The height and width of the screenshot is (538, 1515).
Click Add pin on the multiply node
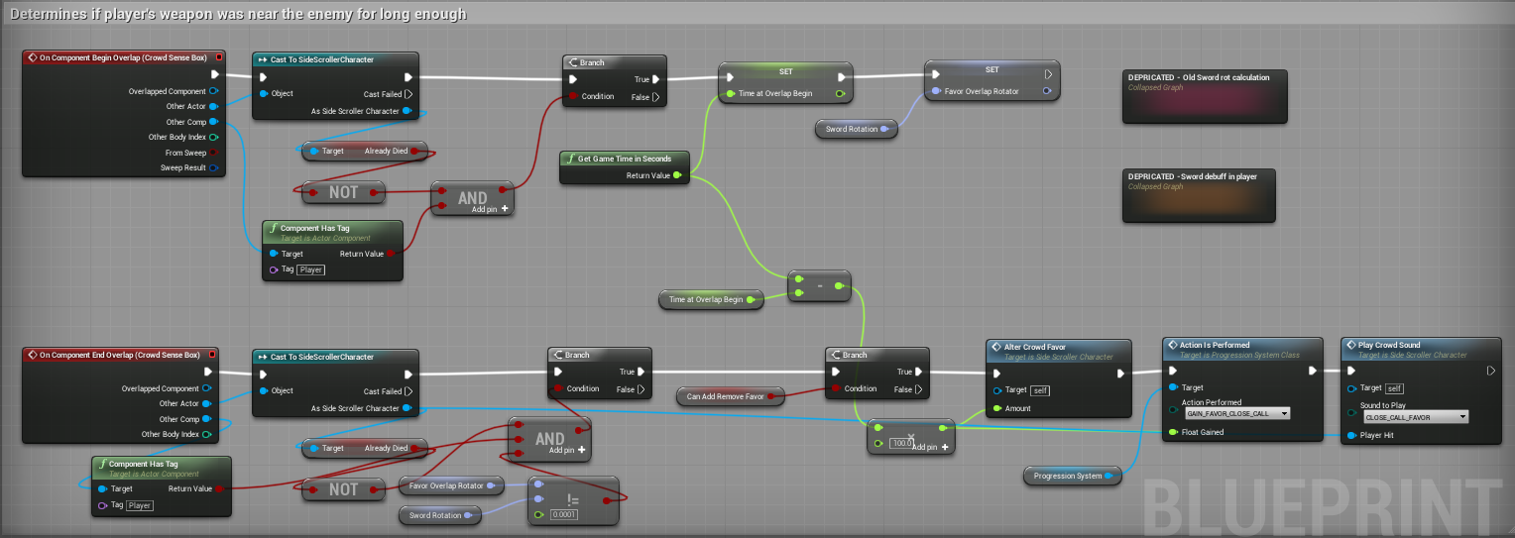coord(928,447)
